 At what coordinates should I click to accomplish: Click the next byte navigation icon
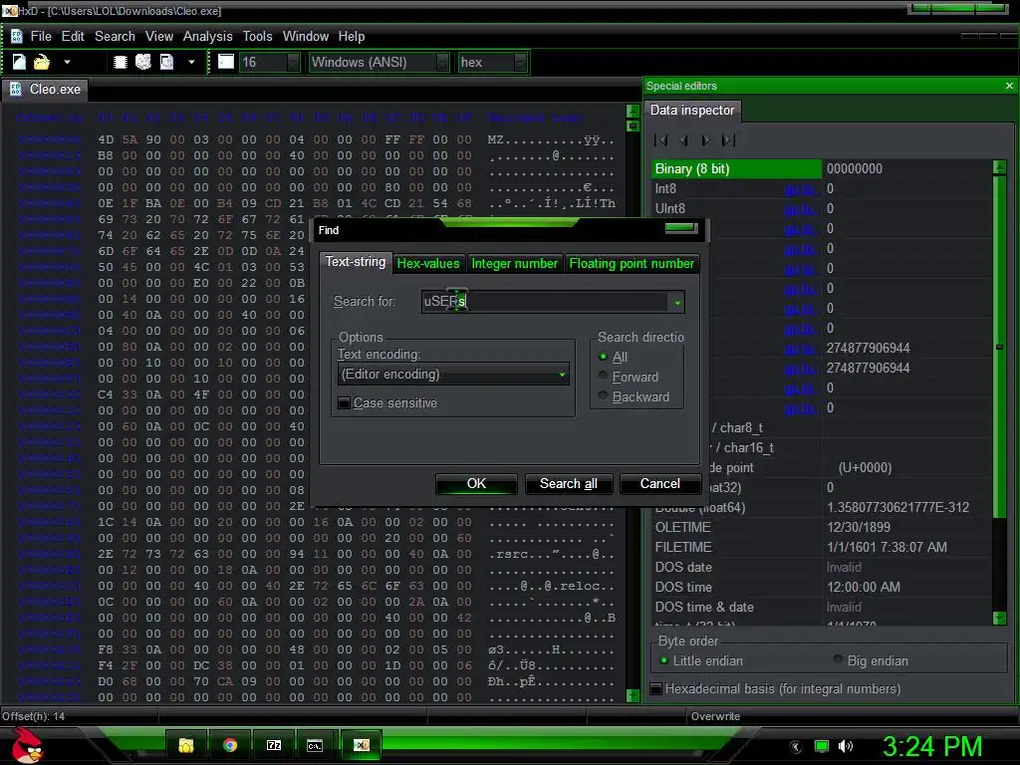[706, 139]
